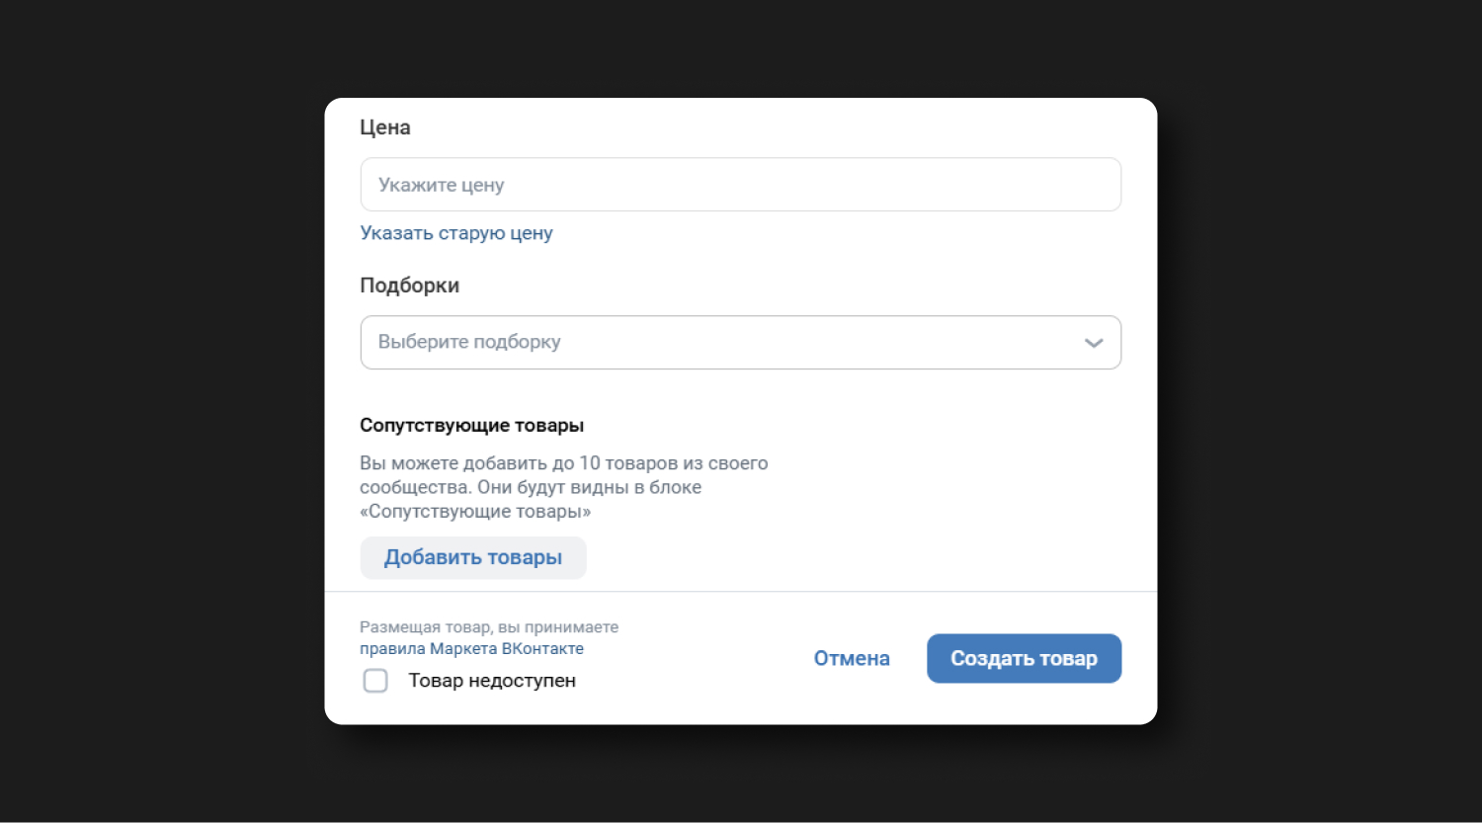
Task: Toggle availability via 'Товар недоступен' label text
Action: click(492, 681)
